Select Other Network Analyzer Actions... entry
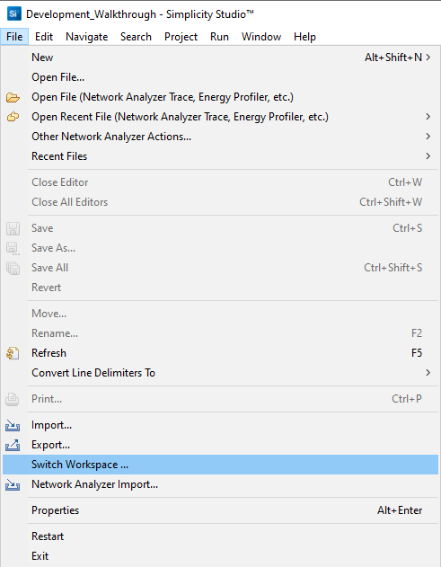The height and width of the screenshot is (567, 441). pyautogui.click(x=221, y=137)
